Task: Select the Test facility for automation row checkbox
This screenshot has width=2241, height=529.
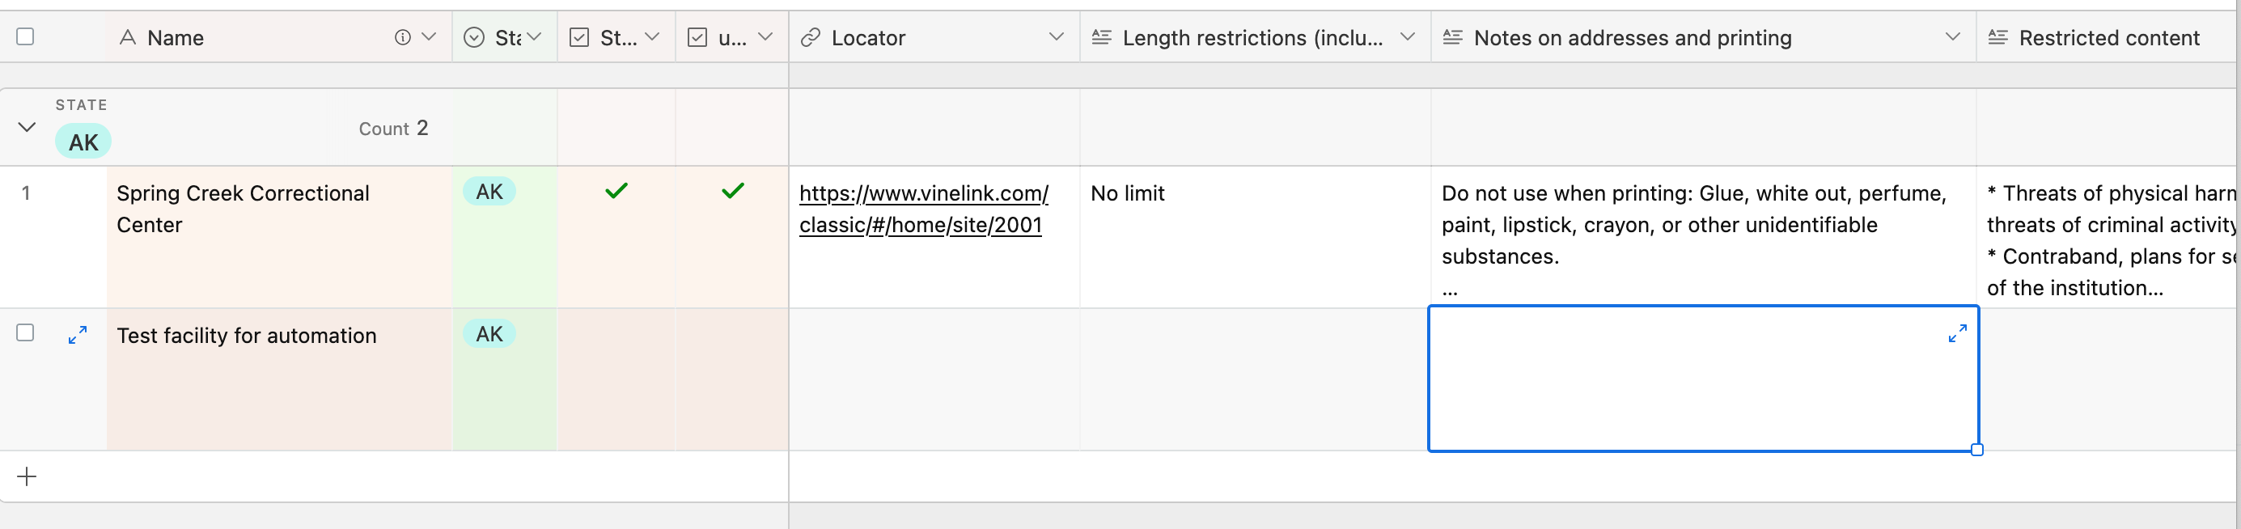Action: pyautogui.click(x=25, y=333)
